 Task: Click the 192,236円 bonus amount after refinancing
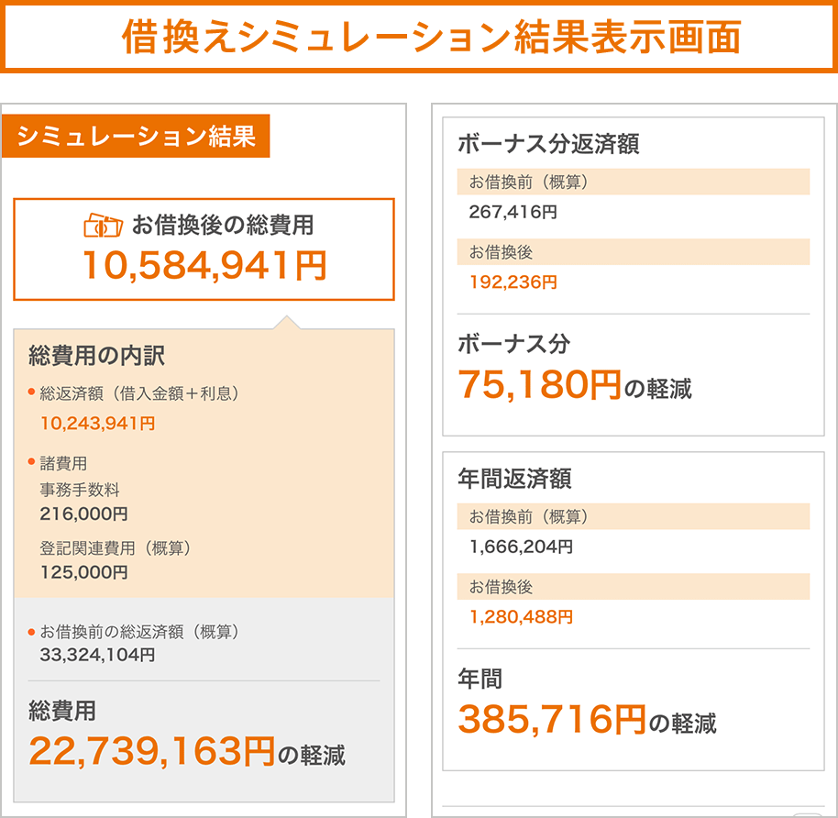point(513,282)
